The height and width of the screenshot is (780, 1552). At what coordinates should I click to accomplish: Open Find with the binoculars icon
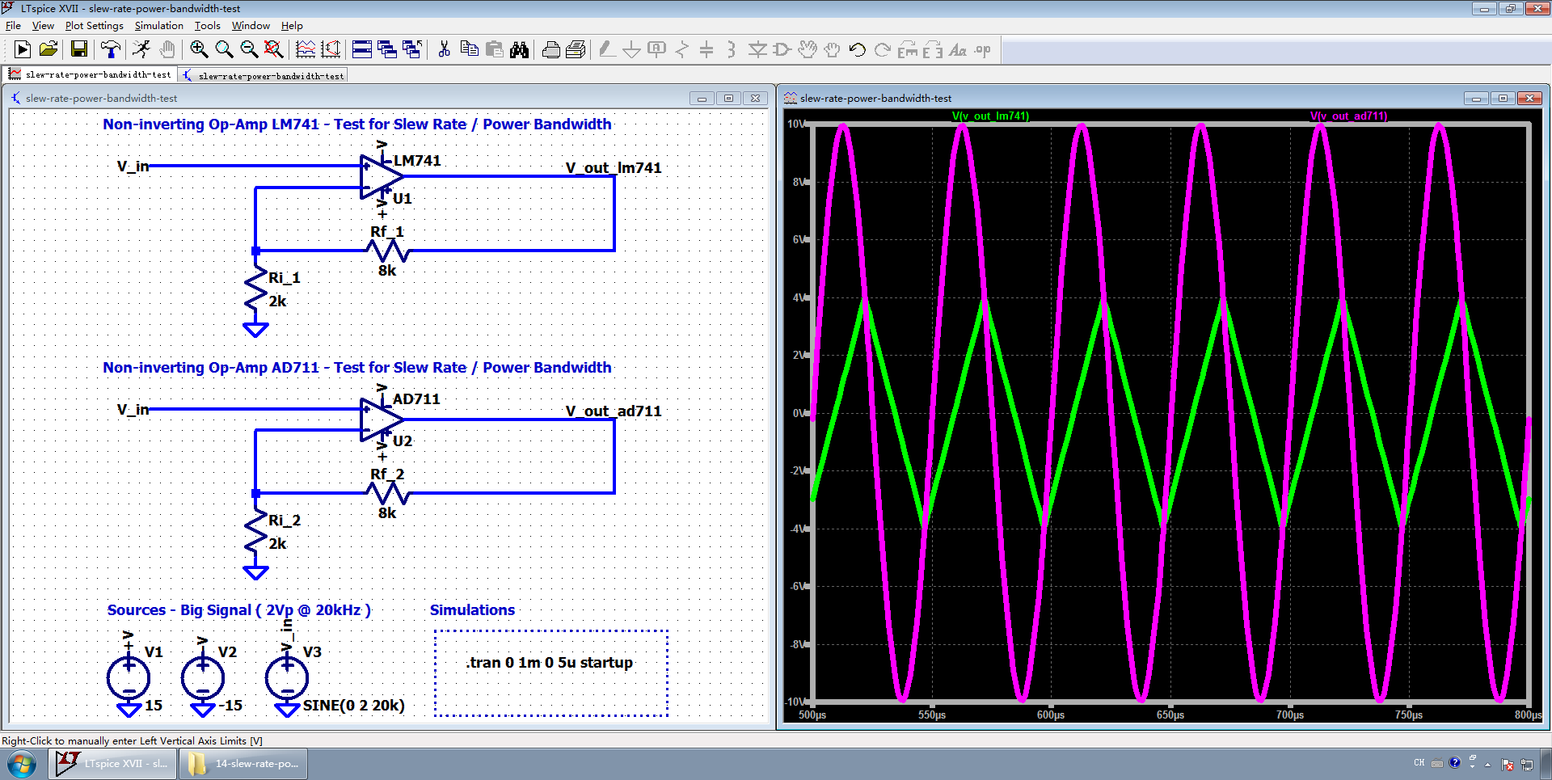(519, 50)
